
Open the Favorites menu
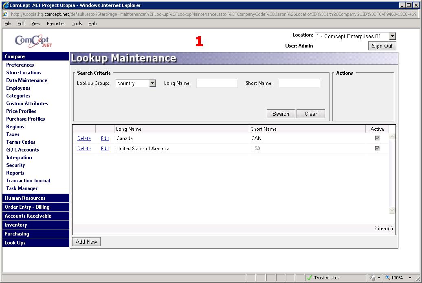tap(56, 24)
